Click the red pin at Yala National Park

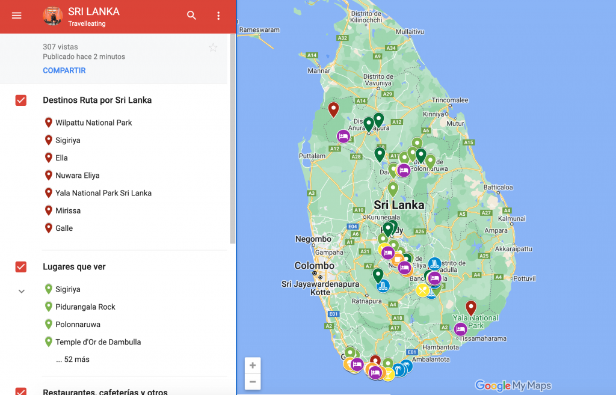coord(471,307)
